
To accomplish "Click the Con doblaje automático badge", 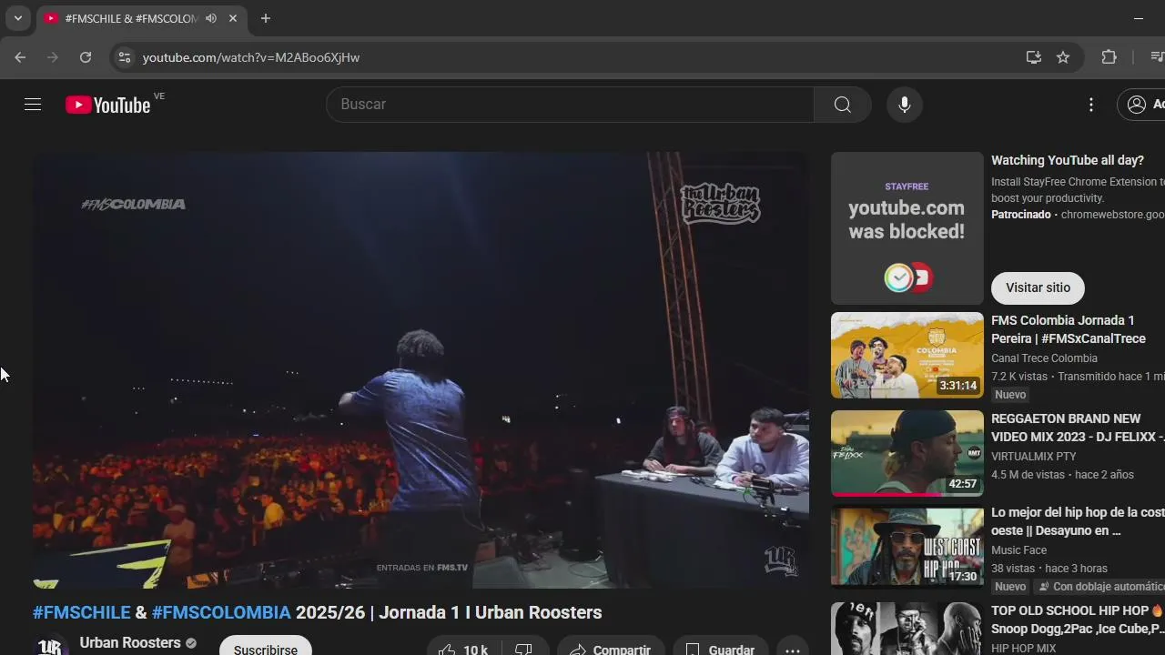I will click(x=1101, y=587).
